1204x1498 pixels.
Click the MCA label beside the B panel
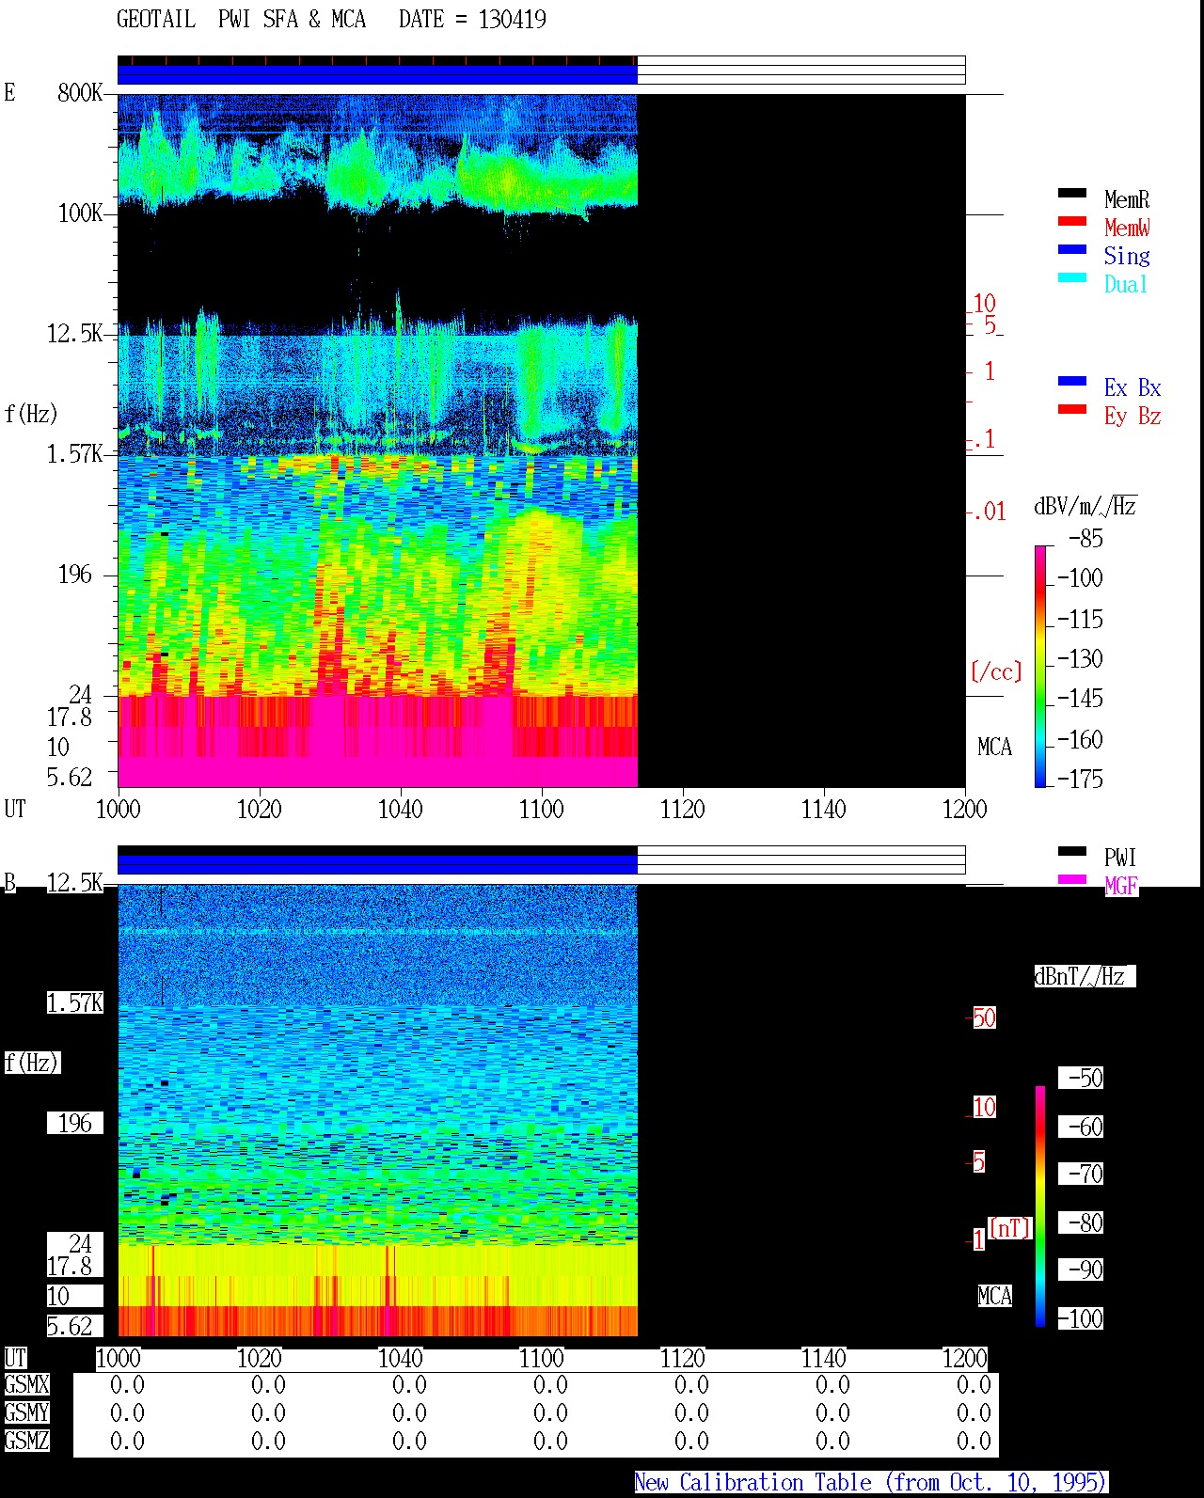pos(994,1296)
